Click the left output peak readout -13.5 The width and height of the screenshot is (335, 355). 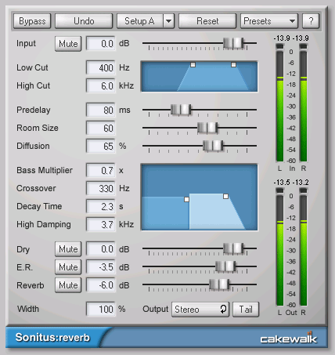coord(282,183)
